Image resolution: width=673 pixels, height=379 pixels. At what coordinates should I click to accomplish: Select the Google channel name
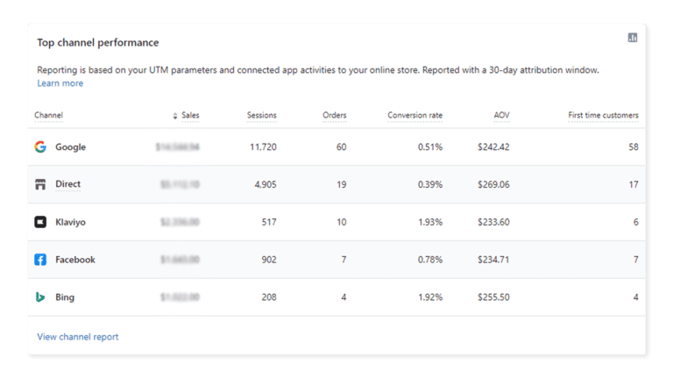point(70,147)
